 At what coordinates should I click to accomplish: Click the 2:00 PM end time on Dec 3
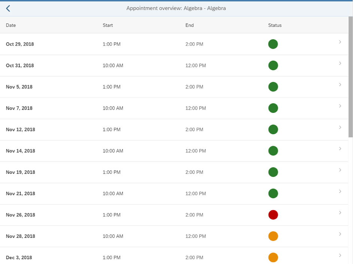click(194, 258)
